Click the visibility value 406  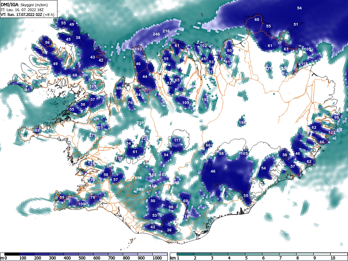[x=284, y=69]
